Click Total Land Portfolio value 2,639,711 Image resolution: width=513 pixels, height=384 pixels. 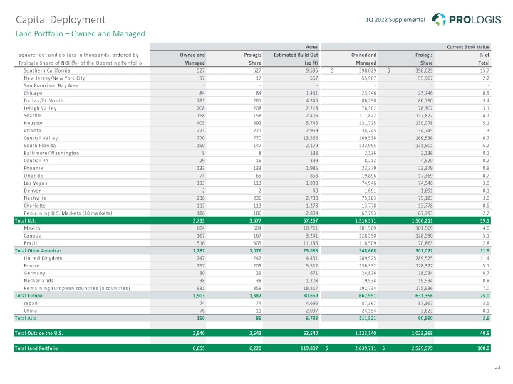(x=366, y=348)
